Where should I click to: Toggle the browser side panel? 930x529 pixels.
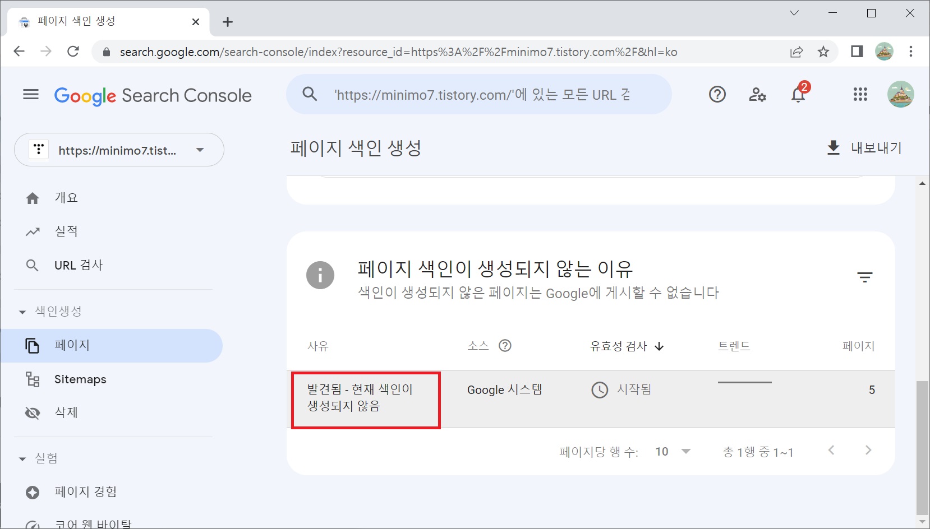pos(857,52)
